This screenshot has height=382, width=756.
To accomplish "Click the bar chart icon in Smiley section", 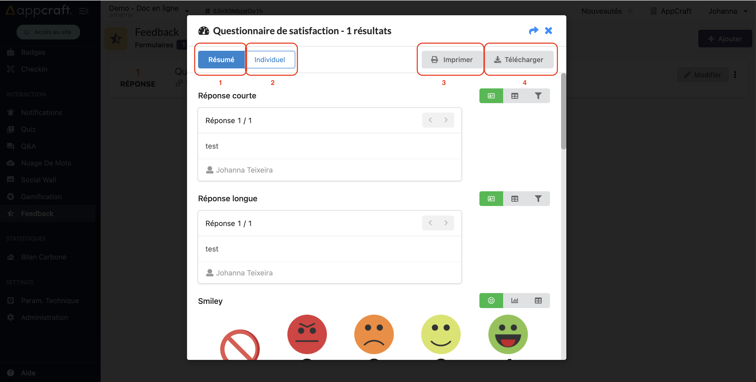I will 514,301.
